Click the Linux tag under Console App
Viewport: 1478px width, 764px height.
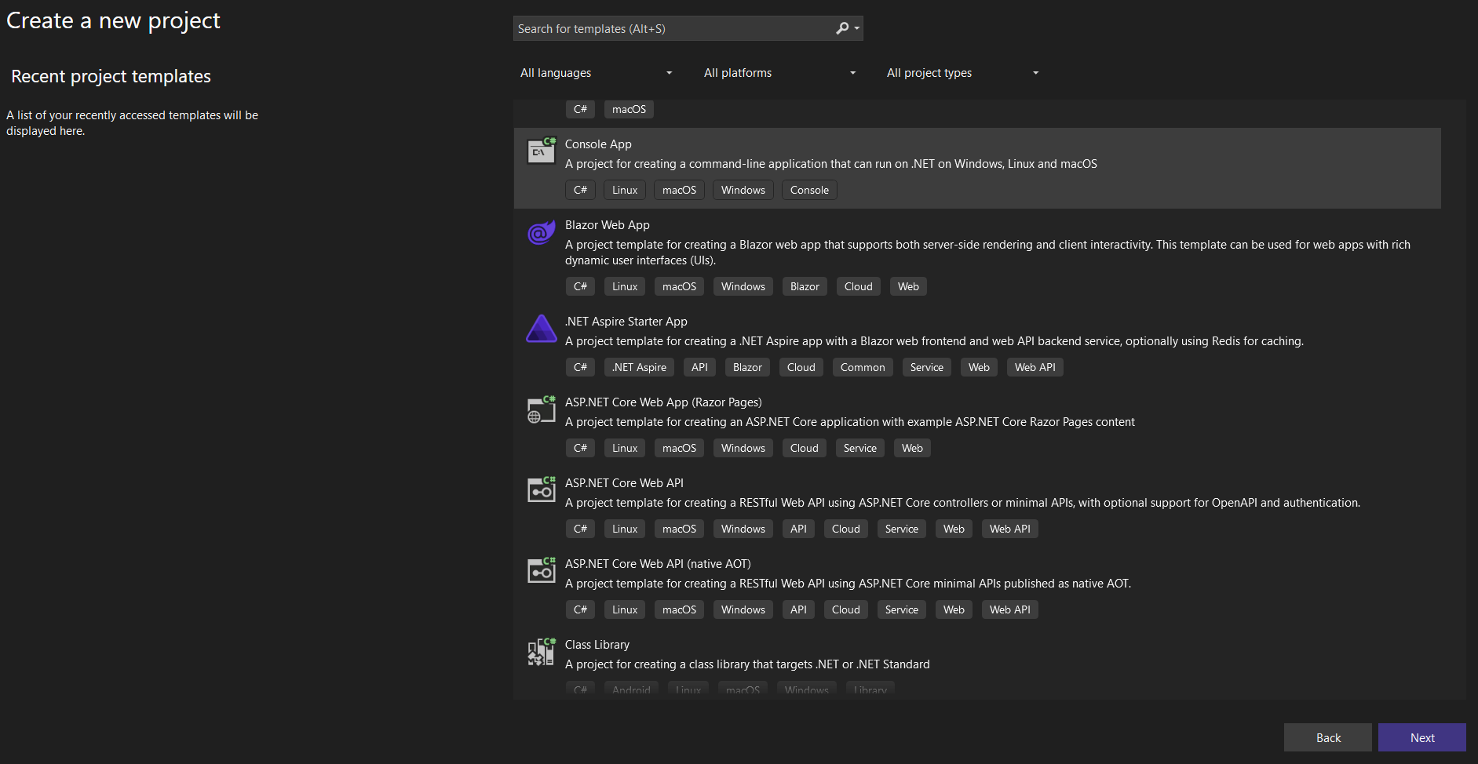coord(625,190)
